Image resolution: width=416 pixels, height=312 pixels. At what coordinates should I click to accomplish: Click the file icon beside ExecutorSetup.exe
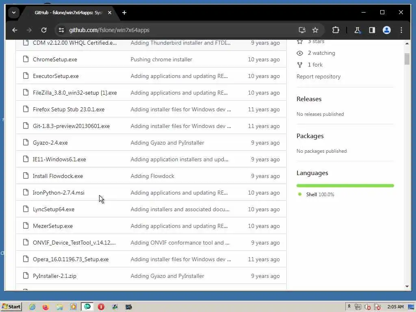coord(26,76)
